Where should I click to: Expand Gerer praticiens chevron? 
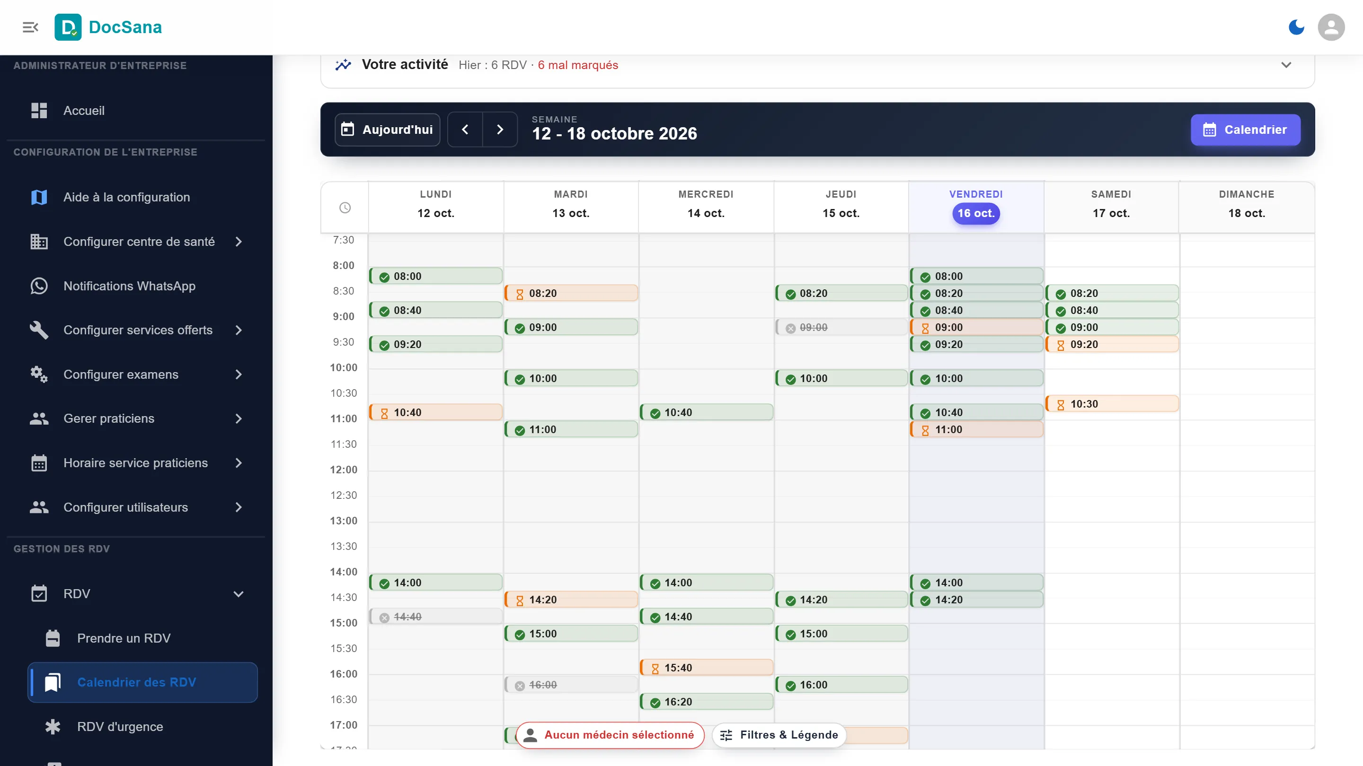[x=239, y=418]
